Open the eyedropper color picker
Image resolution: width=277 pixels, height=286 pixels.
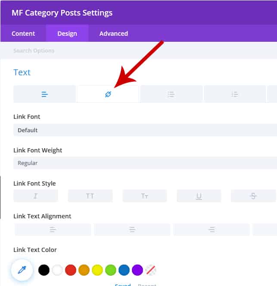coord(22,270)
